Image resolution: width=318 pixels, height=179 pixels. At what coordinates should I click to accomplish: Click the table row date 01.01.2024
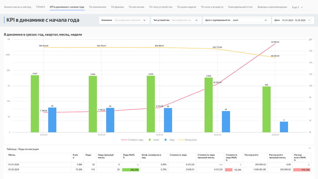coord(14,165)
